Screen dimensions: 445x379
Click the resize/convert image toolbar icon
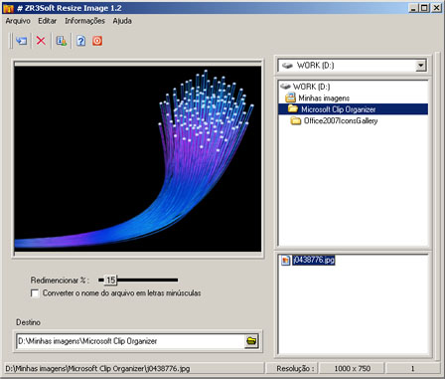coord(22,41)
